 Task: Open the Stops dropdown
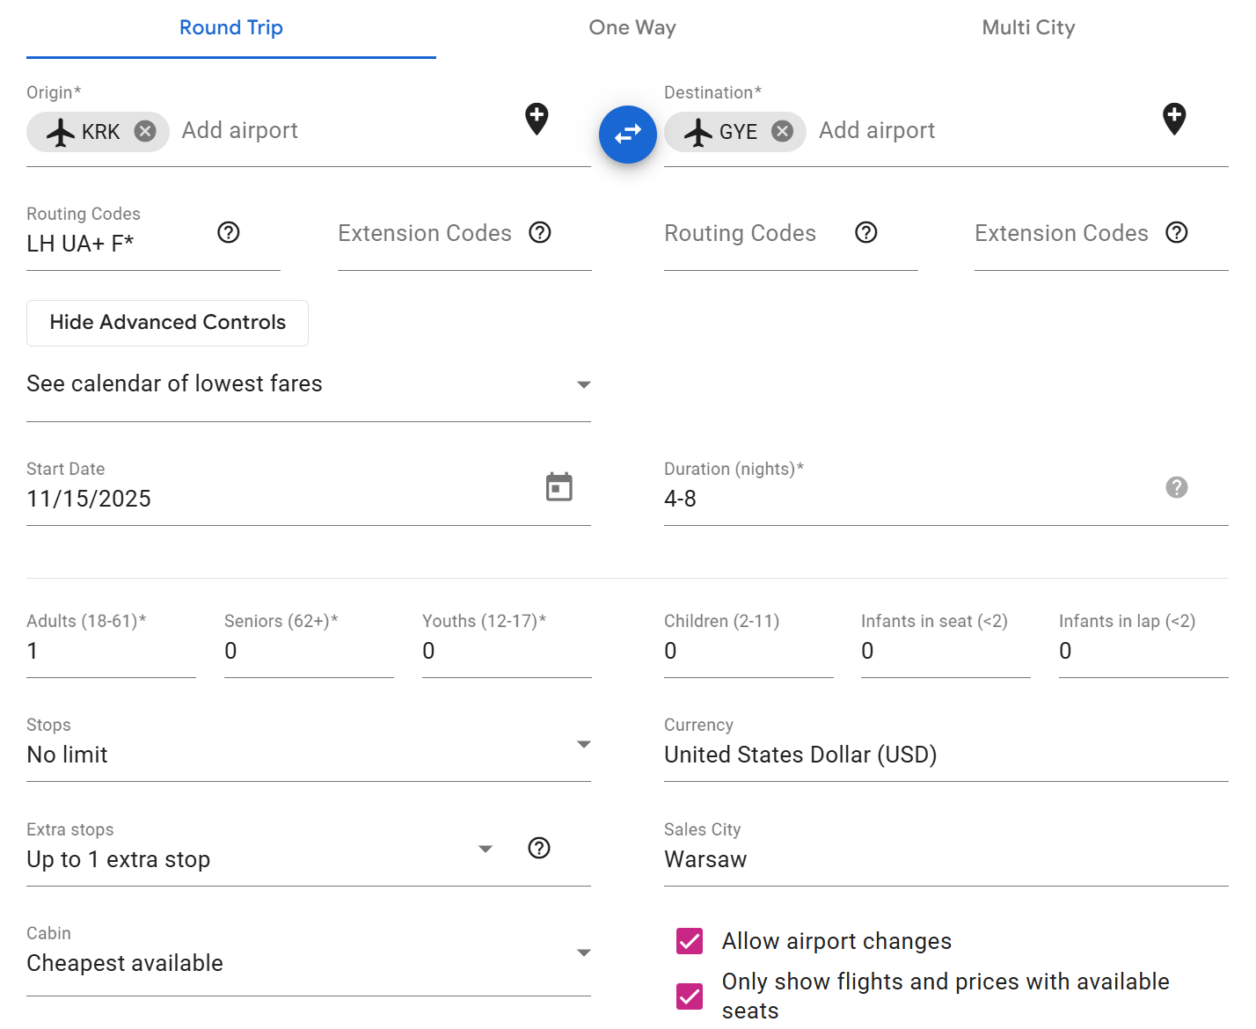pos(309,746)
